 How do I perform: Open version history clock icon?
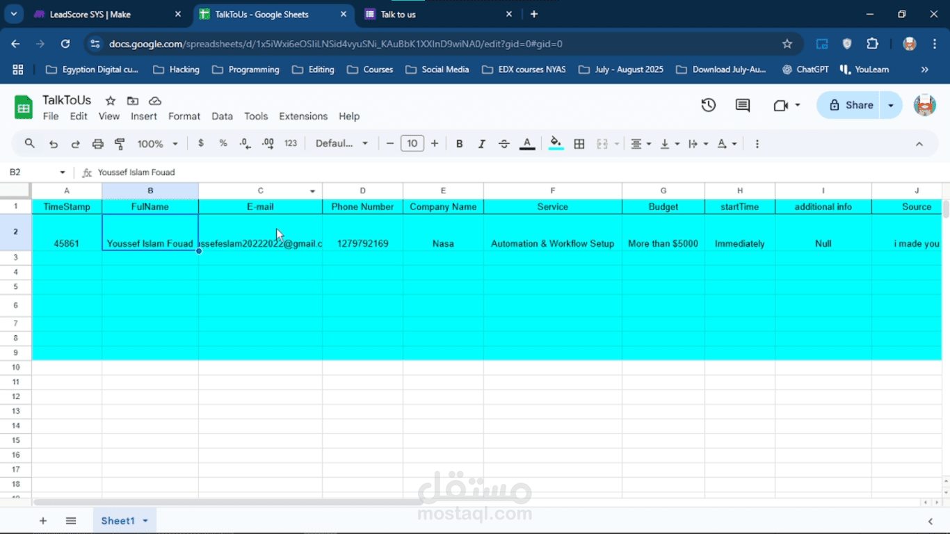[708, 105]
